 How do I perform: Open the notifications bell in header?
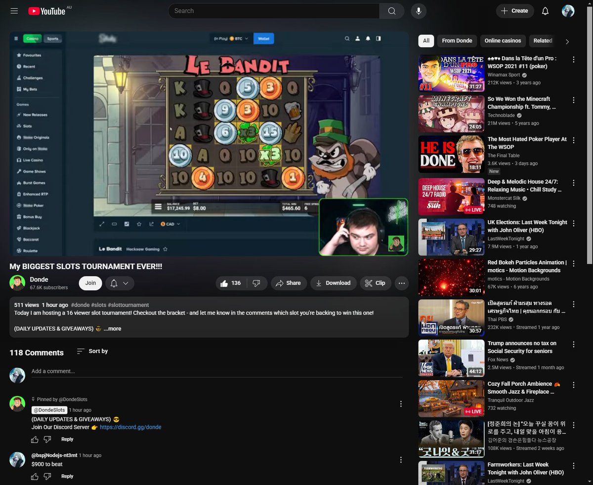pyautogui.click(x=545, y=11)
